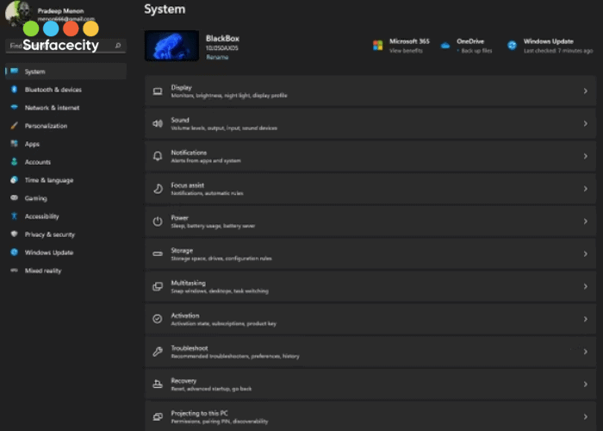Image resolution: width=603 pixels, height=431 pixels.
Task: Click the BlackBox desktop wallpaper thumbnail
Action: click(x=171, y=46)
